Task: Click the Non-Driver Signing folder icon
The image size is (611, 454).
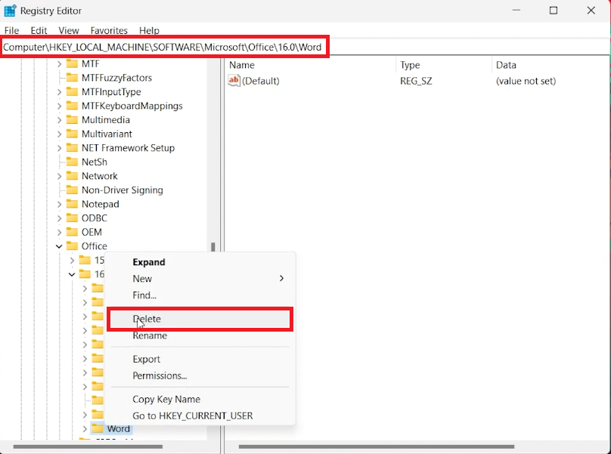Action: 72,190
